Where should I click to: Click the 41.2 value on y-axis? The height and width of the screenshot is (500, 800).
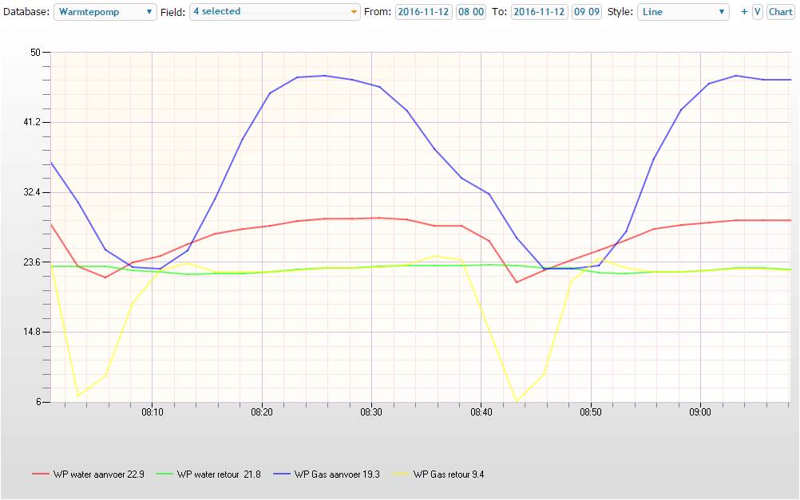32,122
